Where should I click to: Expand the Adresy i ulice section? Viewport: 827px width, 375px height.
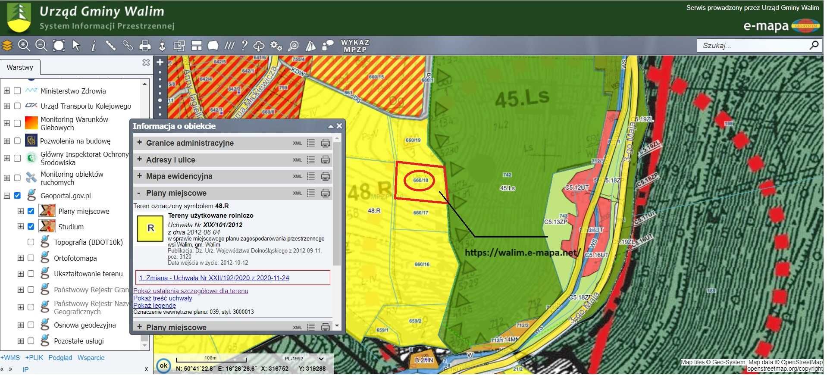click(x=139, y=159)
